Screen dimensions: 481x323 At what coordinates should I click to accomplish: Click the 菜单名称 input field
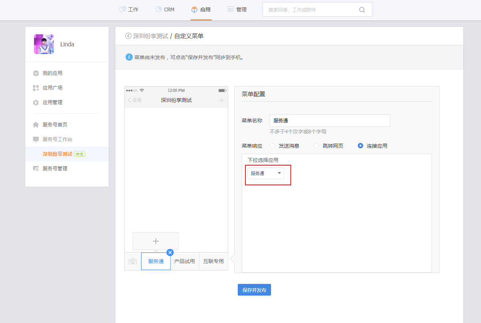click(x=330, y=121)
